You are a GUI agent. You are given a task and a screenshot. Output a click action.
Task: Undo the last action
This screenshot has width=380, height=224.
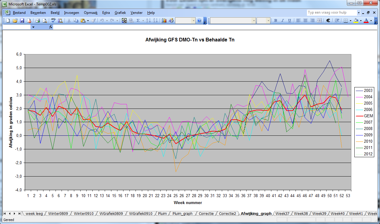click(x=102, y=21)
